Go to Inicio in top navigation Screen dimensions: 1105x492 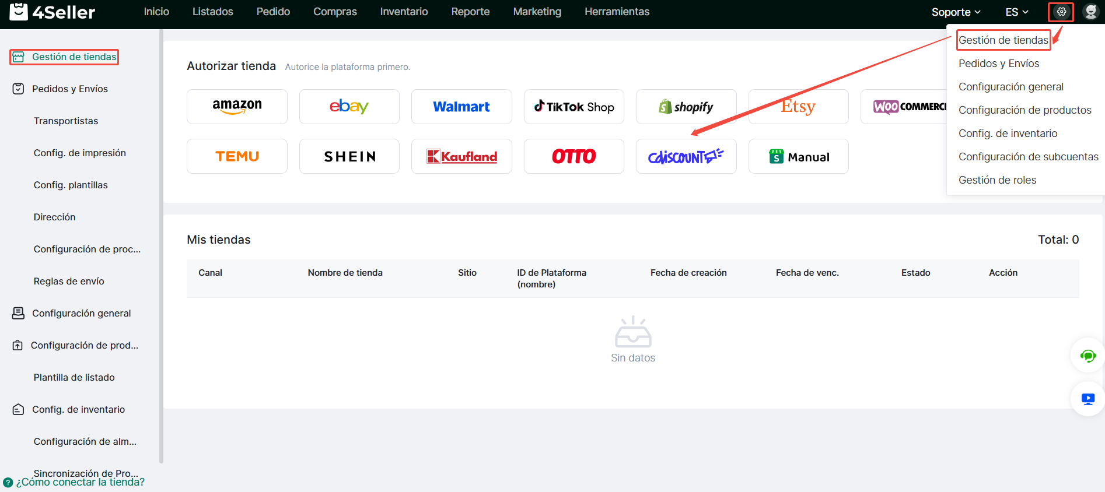(156, 12)
